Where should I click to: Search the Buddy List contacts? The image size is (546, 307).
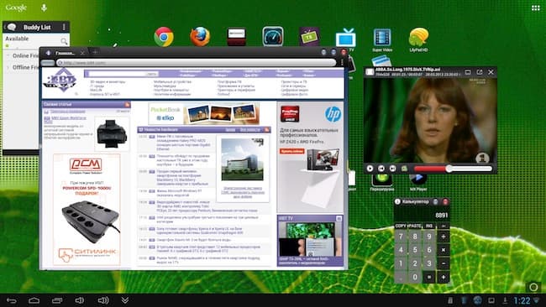pos(64,41)
